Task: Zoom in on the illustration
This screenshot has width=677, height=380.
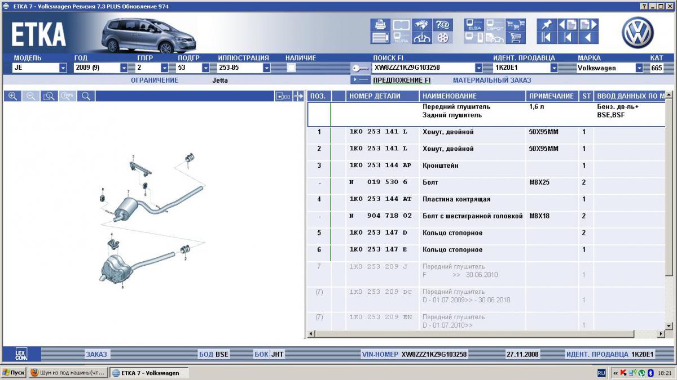Action: pos(12,96)
